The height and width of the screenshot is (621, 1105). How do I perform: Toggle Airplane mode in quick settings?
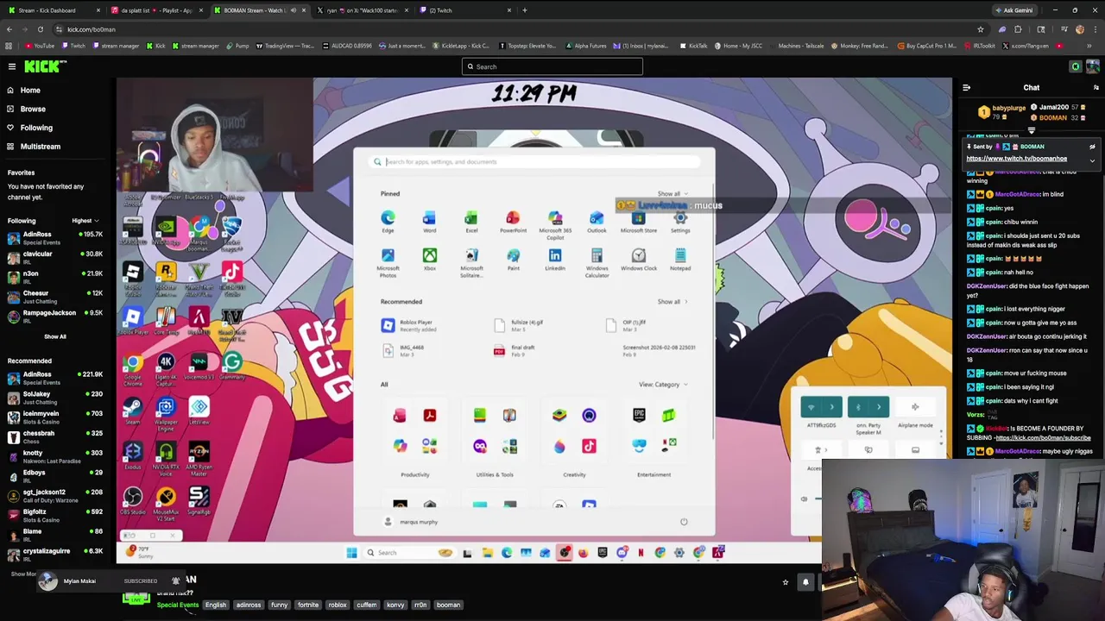pyautogui.click(x=915, y=407)
